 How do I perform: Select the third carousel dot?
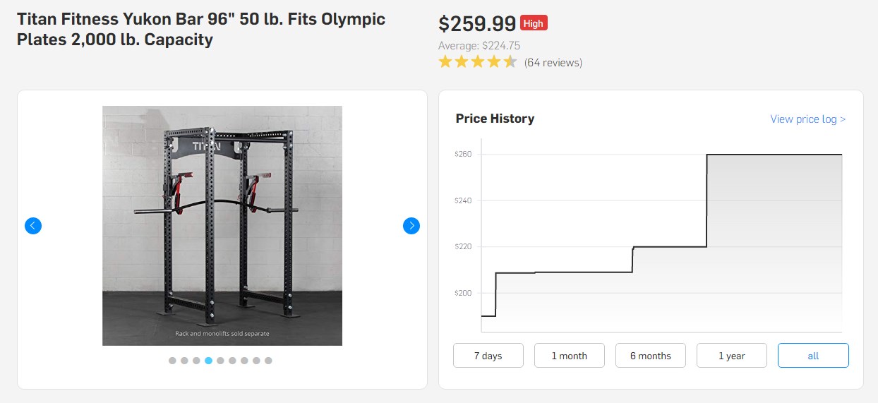196,361
